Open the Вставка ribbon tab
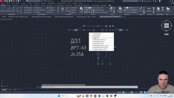 click(x=9, y=5)
